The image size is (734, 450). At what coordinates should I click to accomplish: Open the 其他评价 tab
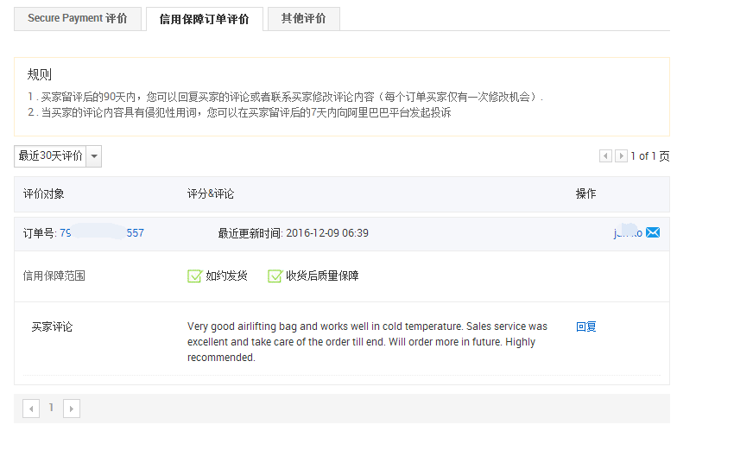tap(303, 18)
